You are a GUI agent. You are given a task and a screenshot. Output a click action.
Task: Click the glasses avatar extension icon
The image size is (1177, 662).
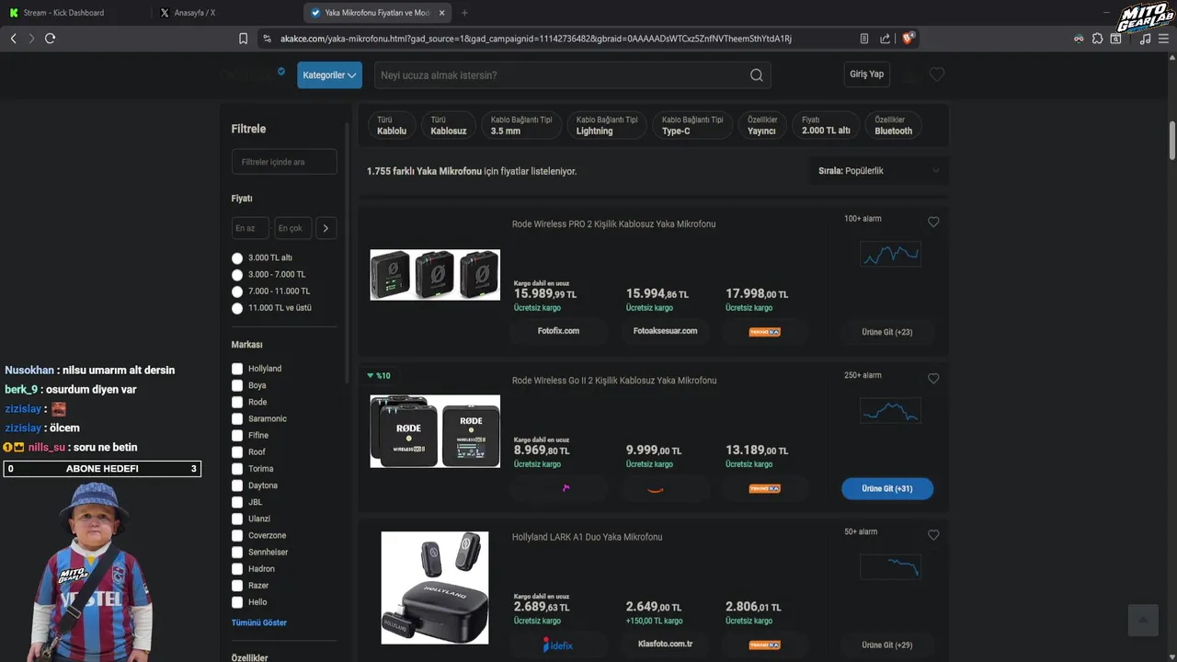1079,39
